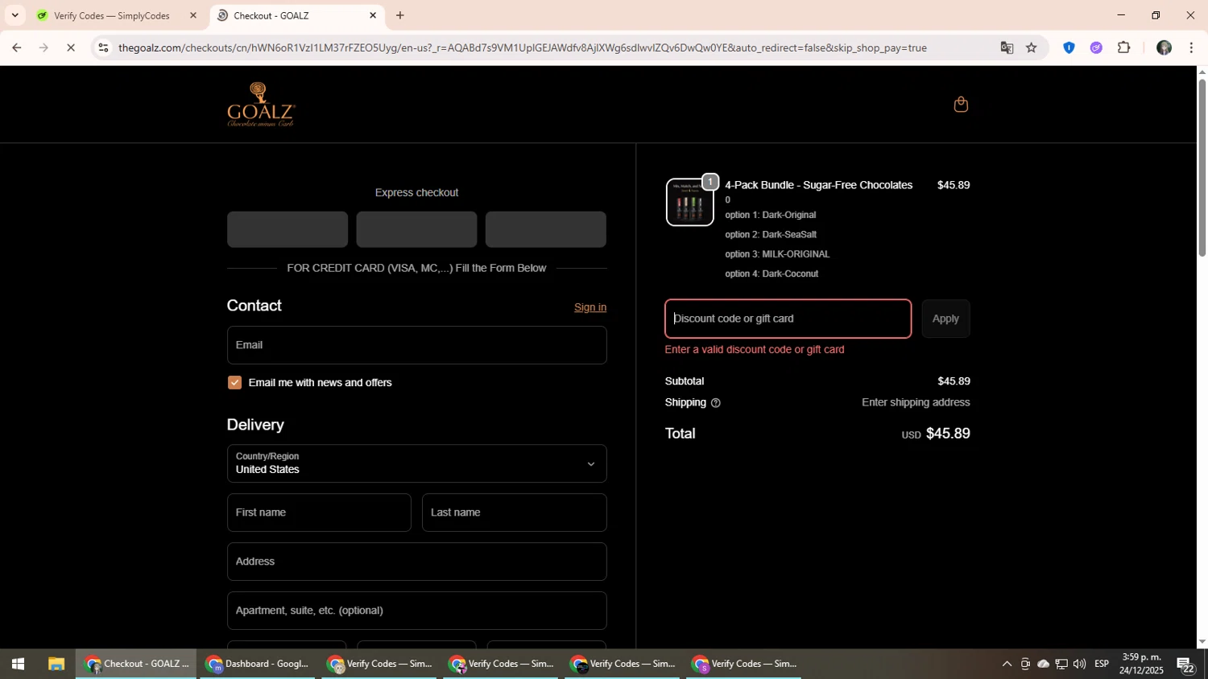Screen dimensions: 1208x679
Task: Select the Checkout - GOALZ tab
Action: pyautogui.click(x=297, y=15)
